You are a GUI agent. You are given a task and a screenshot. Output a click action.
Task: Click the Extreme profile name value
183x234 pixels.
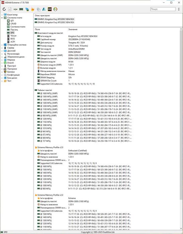click(72, 198)
